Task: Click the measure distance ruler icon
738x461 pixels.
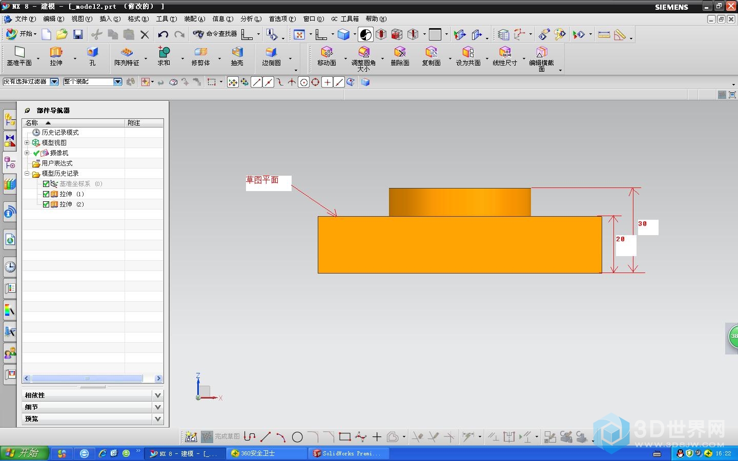Action: click(x=604, y=34)
